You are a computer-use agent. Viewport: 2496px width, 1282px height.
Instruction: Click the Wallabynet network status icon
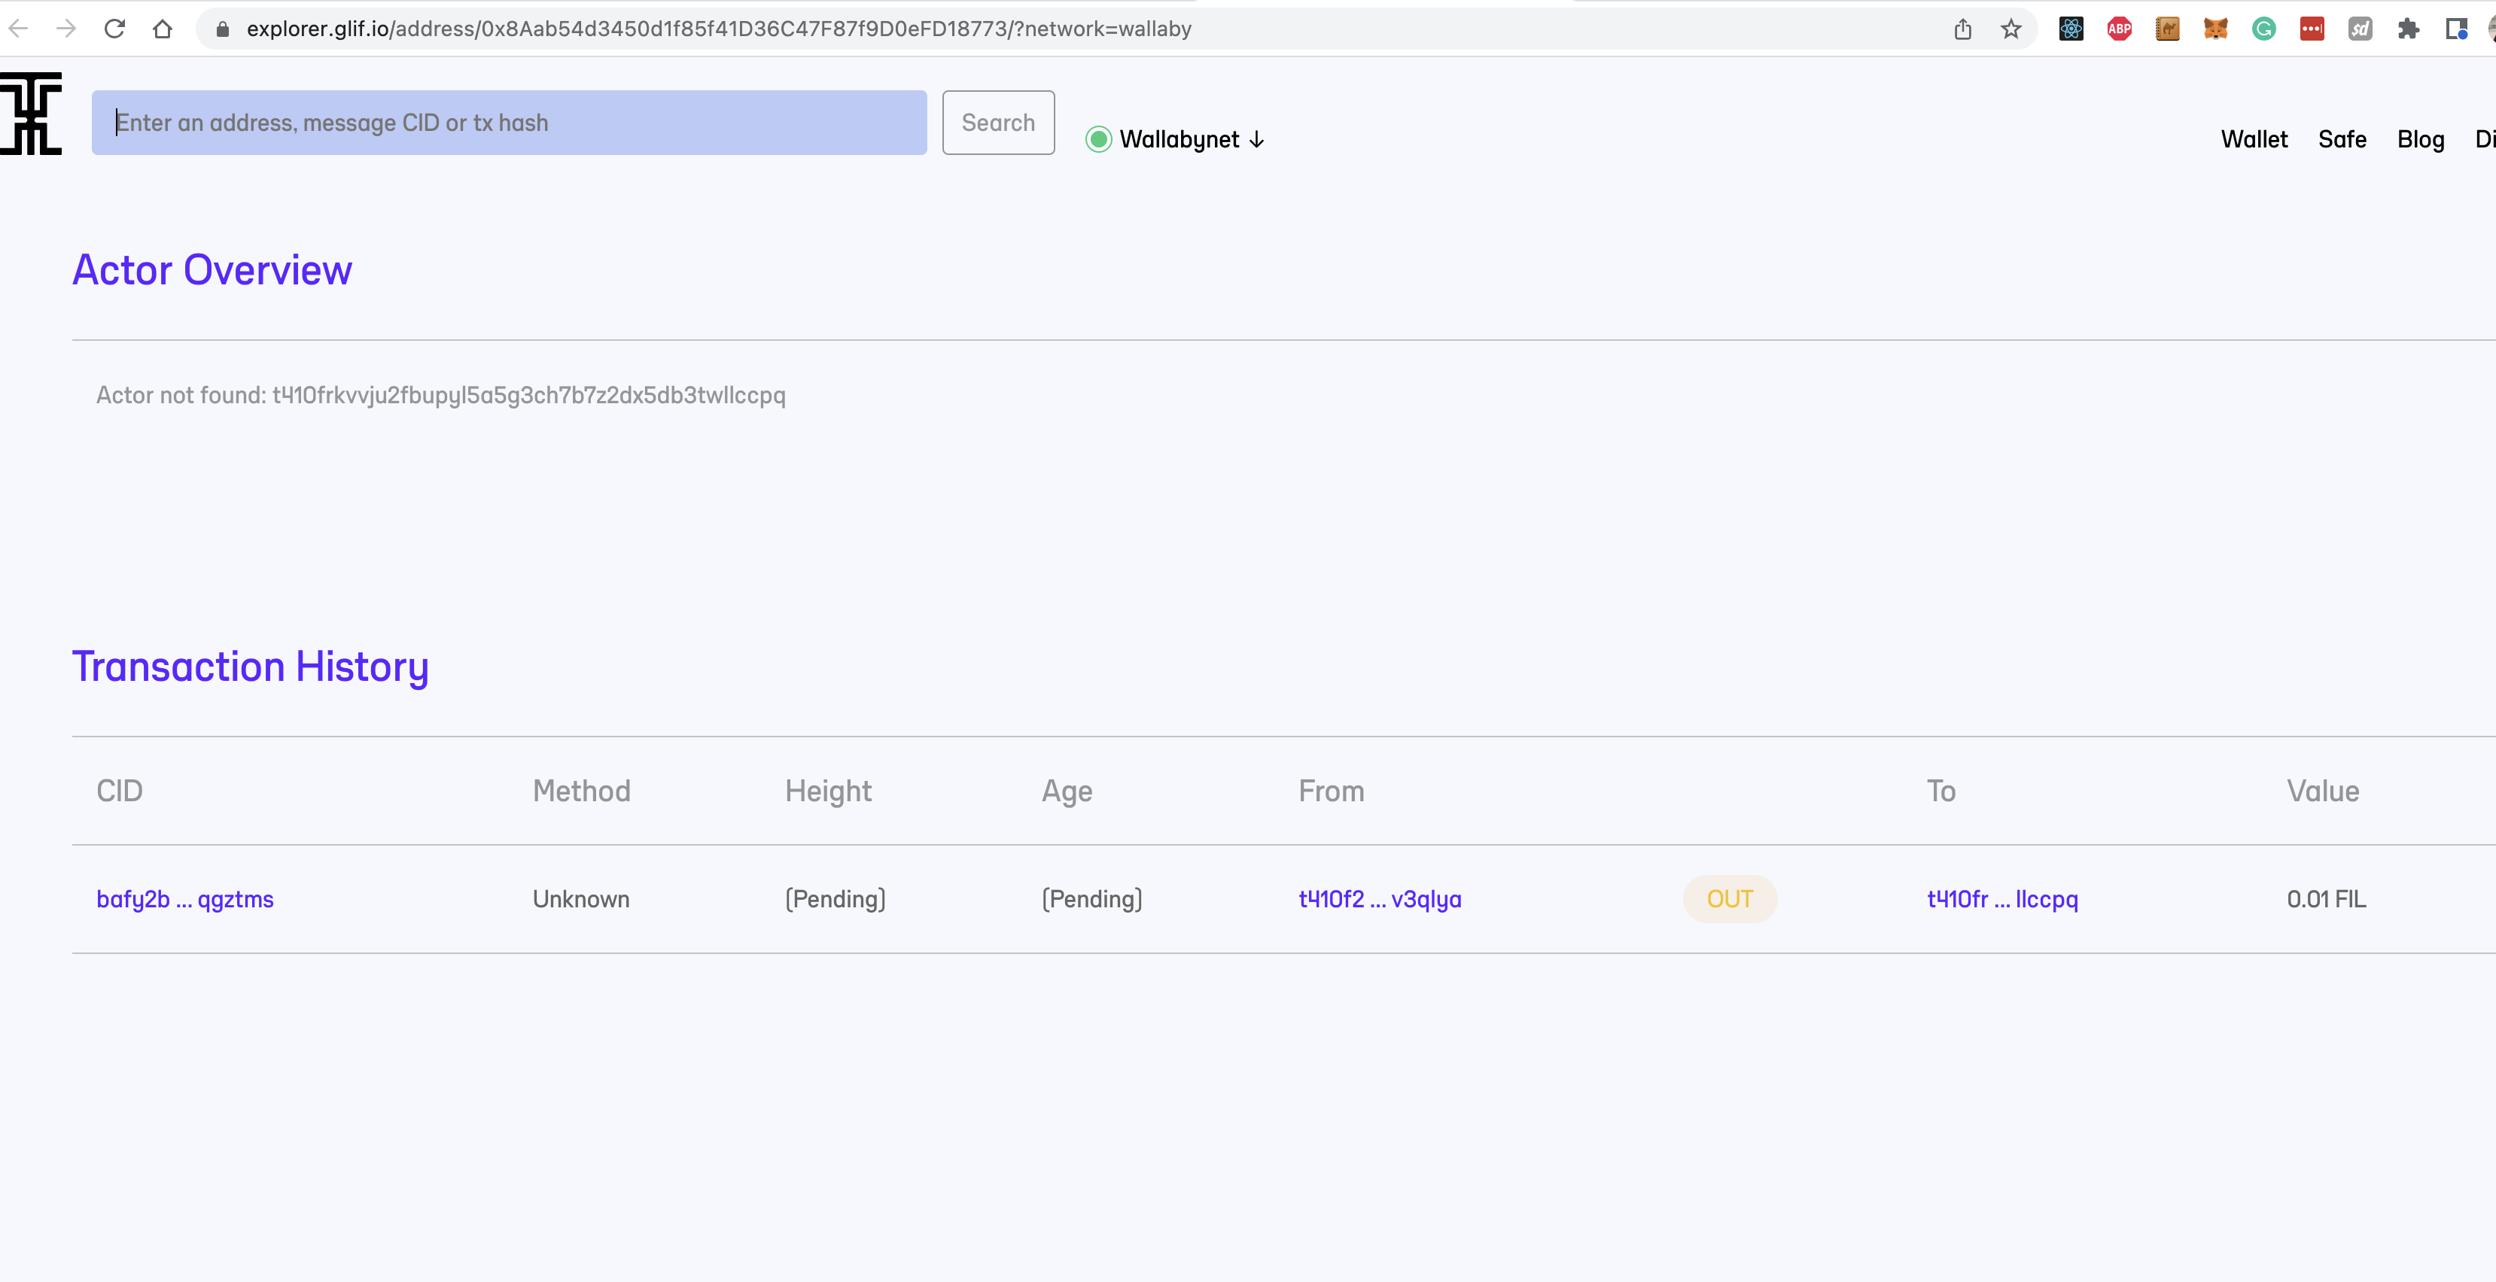1099,139
